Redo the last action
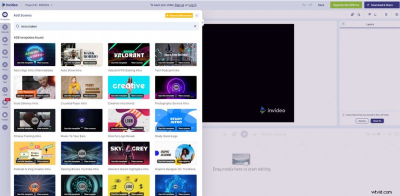The image size is (400, 196). coord(310,5)
